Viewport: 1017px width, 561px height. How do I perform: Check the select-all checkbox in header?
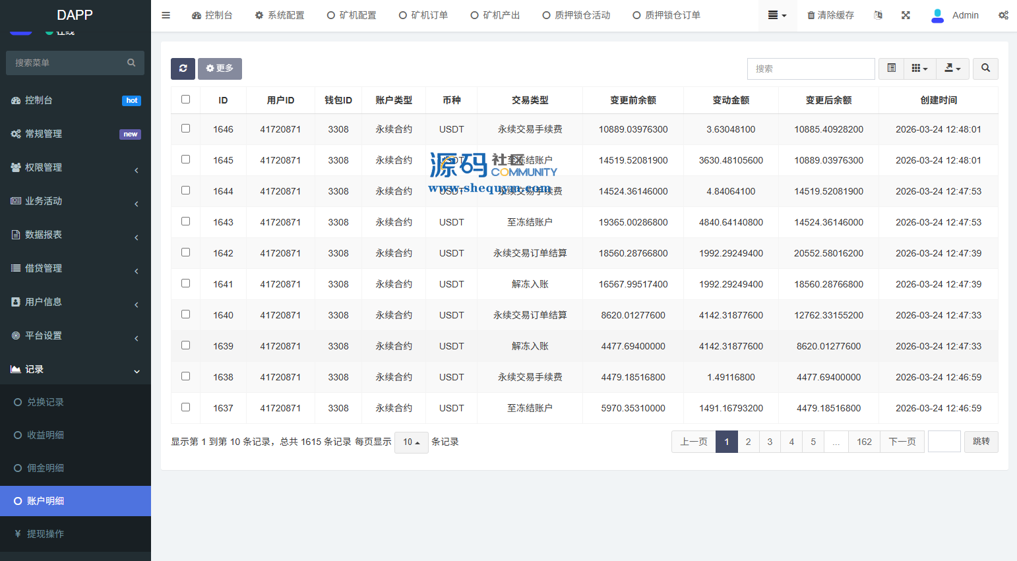[185, 100]
